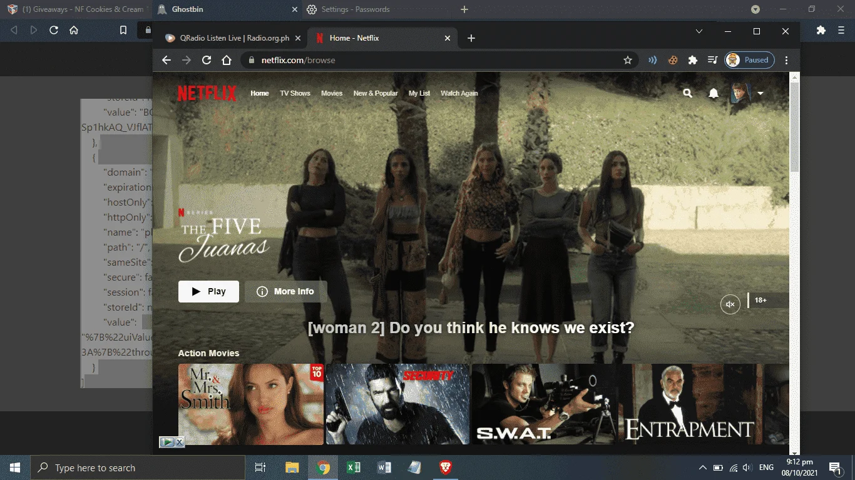The width and height of the screenshot is (855, 480).
Task: Open the Chrome extensions puzzle icon
Action: 692,60
